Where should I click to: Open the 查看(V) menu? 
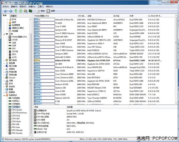14,6
